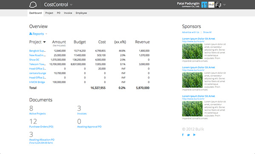The height and width of the screenshot is (154, 255).
Task: Open the Project tab
Action: (49, 13)
